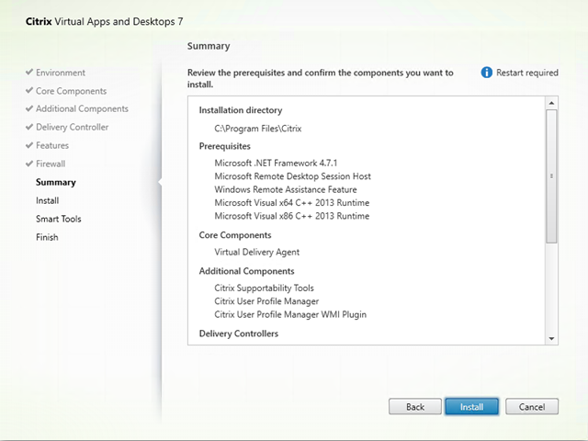Screen dimensions: 588x441
Task: Open the Environment wizard step
Action: 61,73
